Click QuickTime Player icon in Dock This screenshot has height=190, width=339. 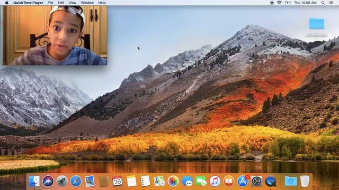(271, 181)
